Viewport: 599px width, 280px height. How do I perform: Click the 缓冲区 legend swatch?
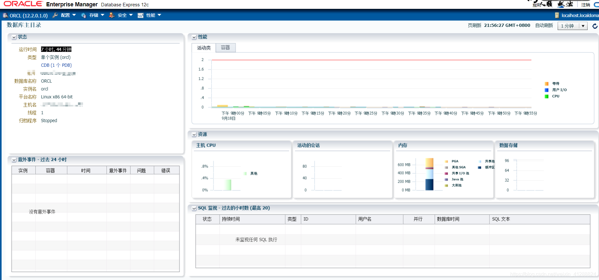(x=480, y=167)
